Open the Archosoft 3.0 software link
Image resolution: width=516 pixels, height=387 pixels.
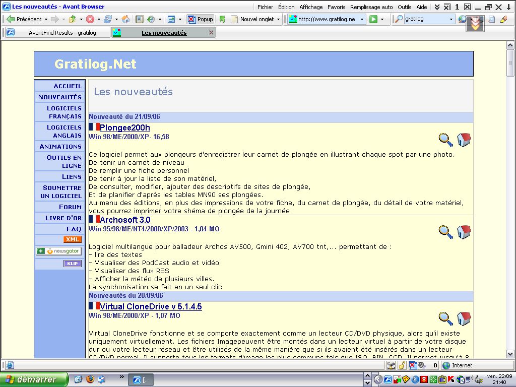point(125,220)
